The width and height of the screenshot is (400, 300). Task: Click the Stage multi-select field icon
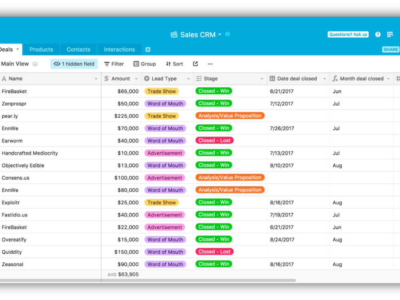tap(199, 78)
